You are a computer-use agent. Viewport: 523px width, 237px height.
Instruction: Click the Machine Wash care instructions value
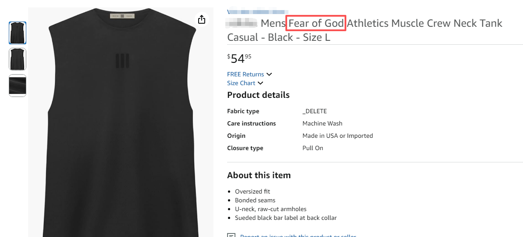coord(322,123)
